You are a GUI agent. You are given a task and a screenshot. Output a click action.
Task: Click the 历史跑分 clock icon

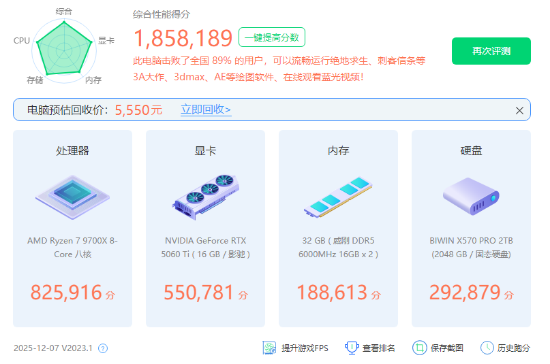click(487, 348)
